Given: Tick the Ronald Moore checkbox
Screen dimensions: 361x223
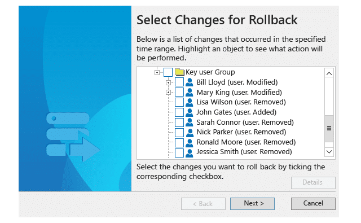Looking at the screenshot, I should 179,142.
